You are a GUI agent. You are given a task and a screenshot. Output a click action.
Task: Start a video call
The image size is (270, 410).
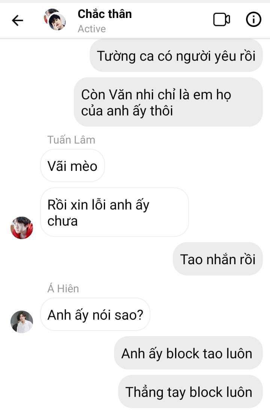tap(222, 19)
